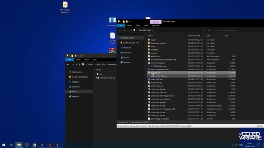Show hidden system tray icons
This screenshot has height=148, width=264.
229,145
